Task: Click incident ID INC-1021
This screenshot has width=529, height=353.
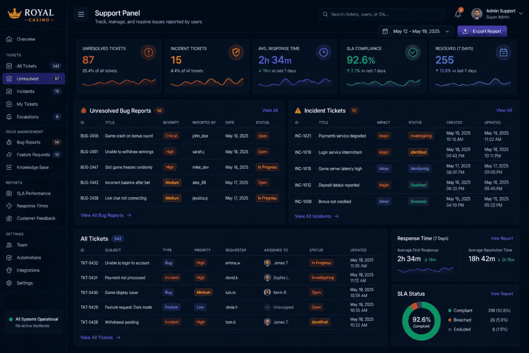Action: point(303,136)
